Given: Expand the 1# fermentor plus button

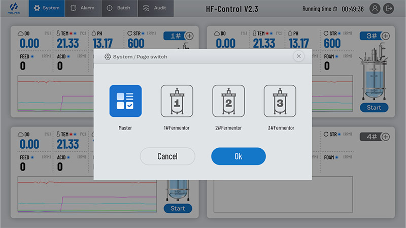Looking at the screenshot, I should pos(189,36).
